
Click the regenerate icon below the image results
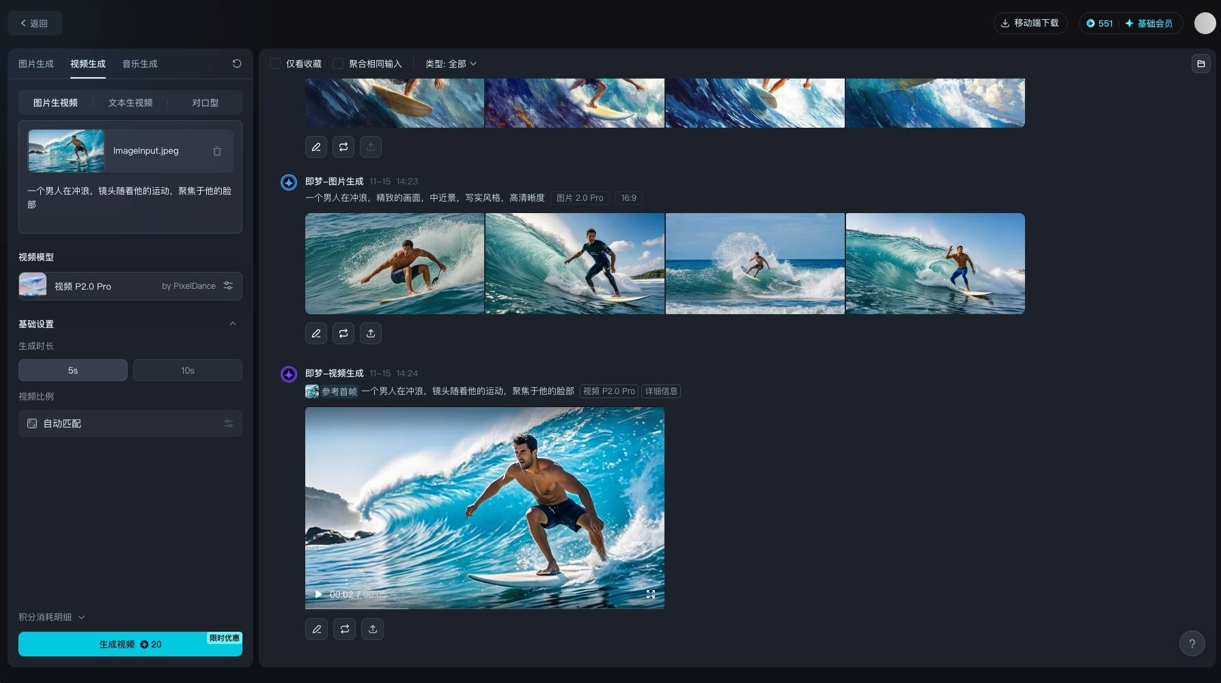click(343, 333)
